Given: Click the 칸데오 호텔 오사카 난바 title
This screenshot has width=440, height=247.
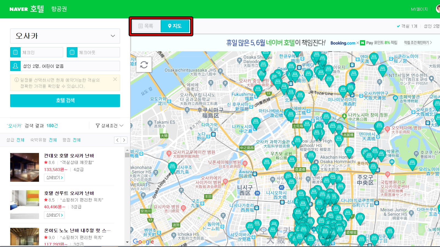Looking at the screenshot, I should [69, 156].
